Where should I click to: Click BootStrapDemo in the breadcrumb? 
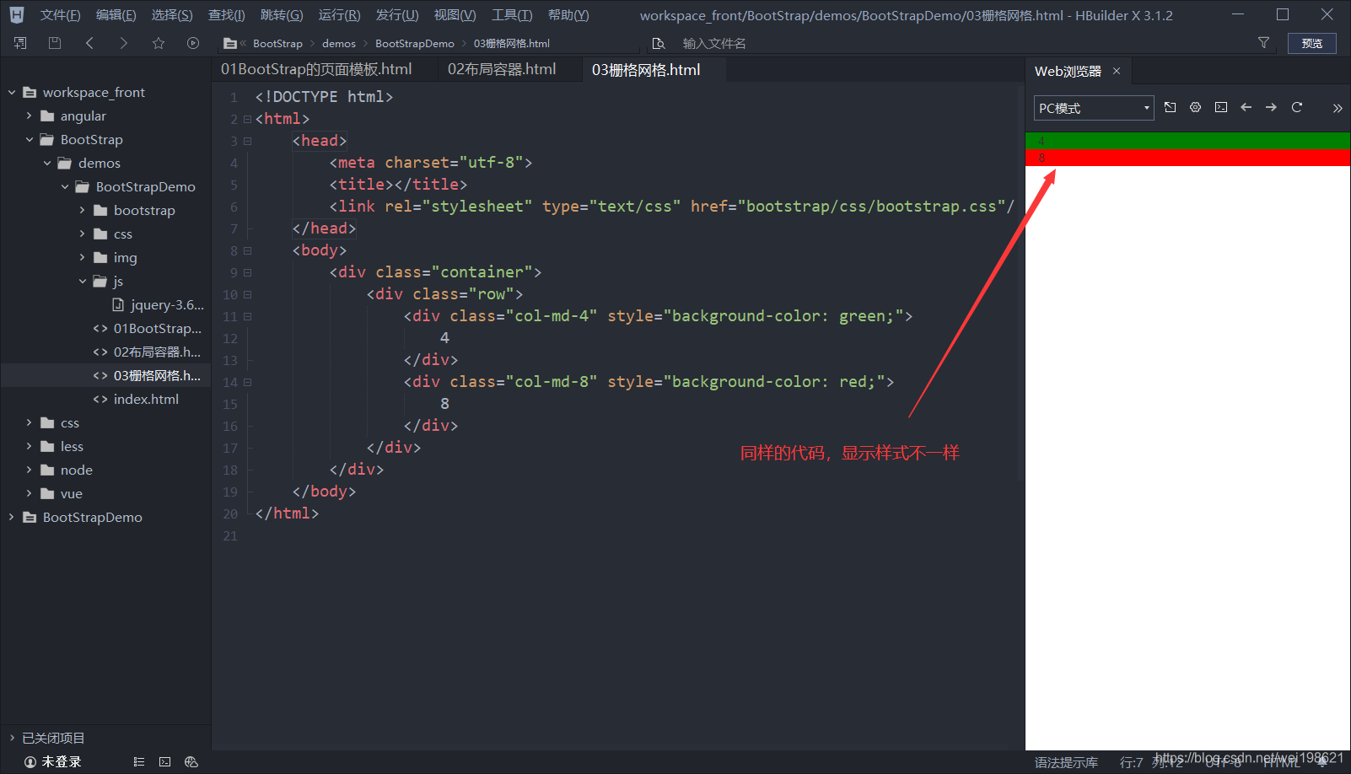tap(415, 43)
